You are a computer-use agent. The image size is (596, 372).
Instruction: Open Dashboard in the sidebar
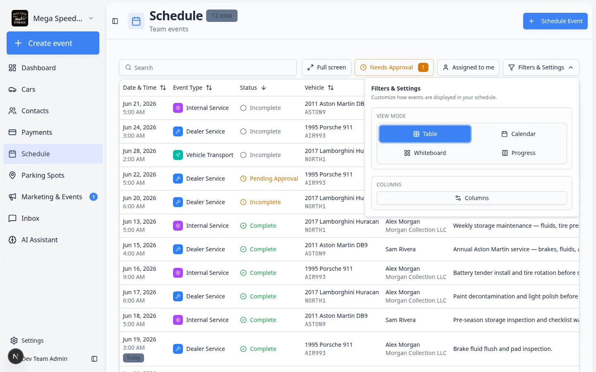pyautogui.click(x=53, y=68)
